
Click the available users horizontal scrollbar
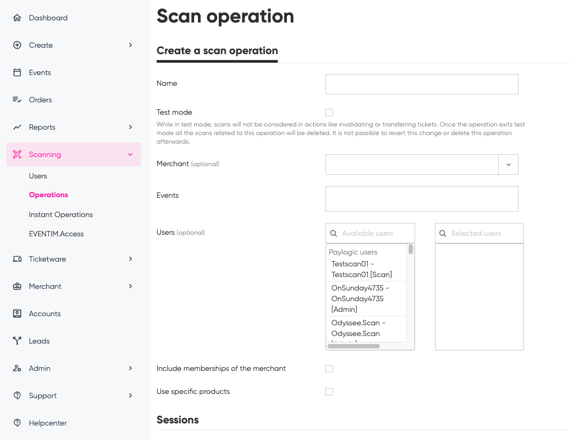[x=353, y=346]
